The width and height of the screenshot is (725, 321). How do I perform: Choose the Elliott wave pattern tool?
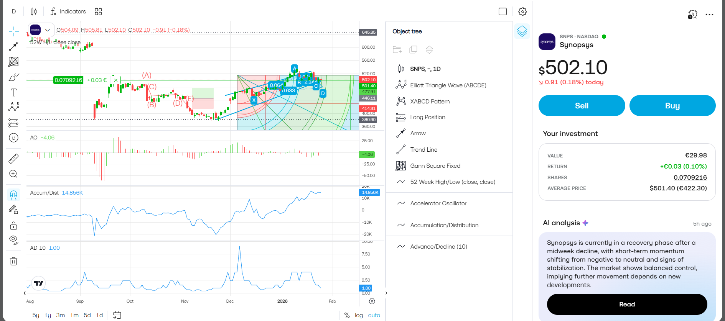pyautogui.click(x=13, y=106)
